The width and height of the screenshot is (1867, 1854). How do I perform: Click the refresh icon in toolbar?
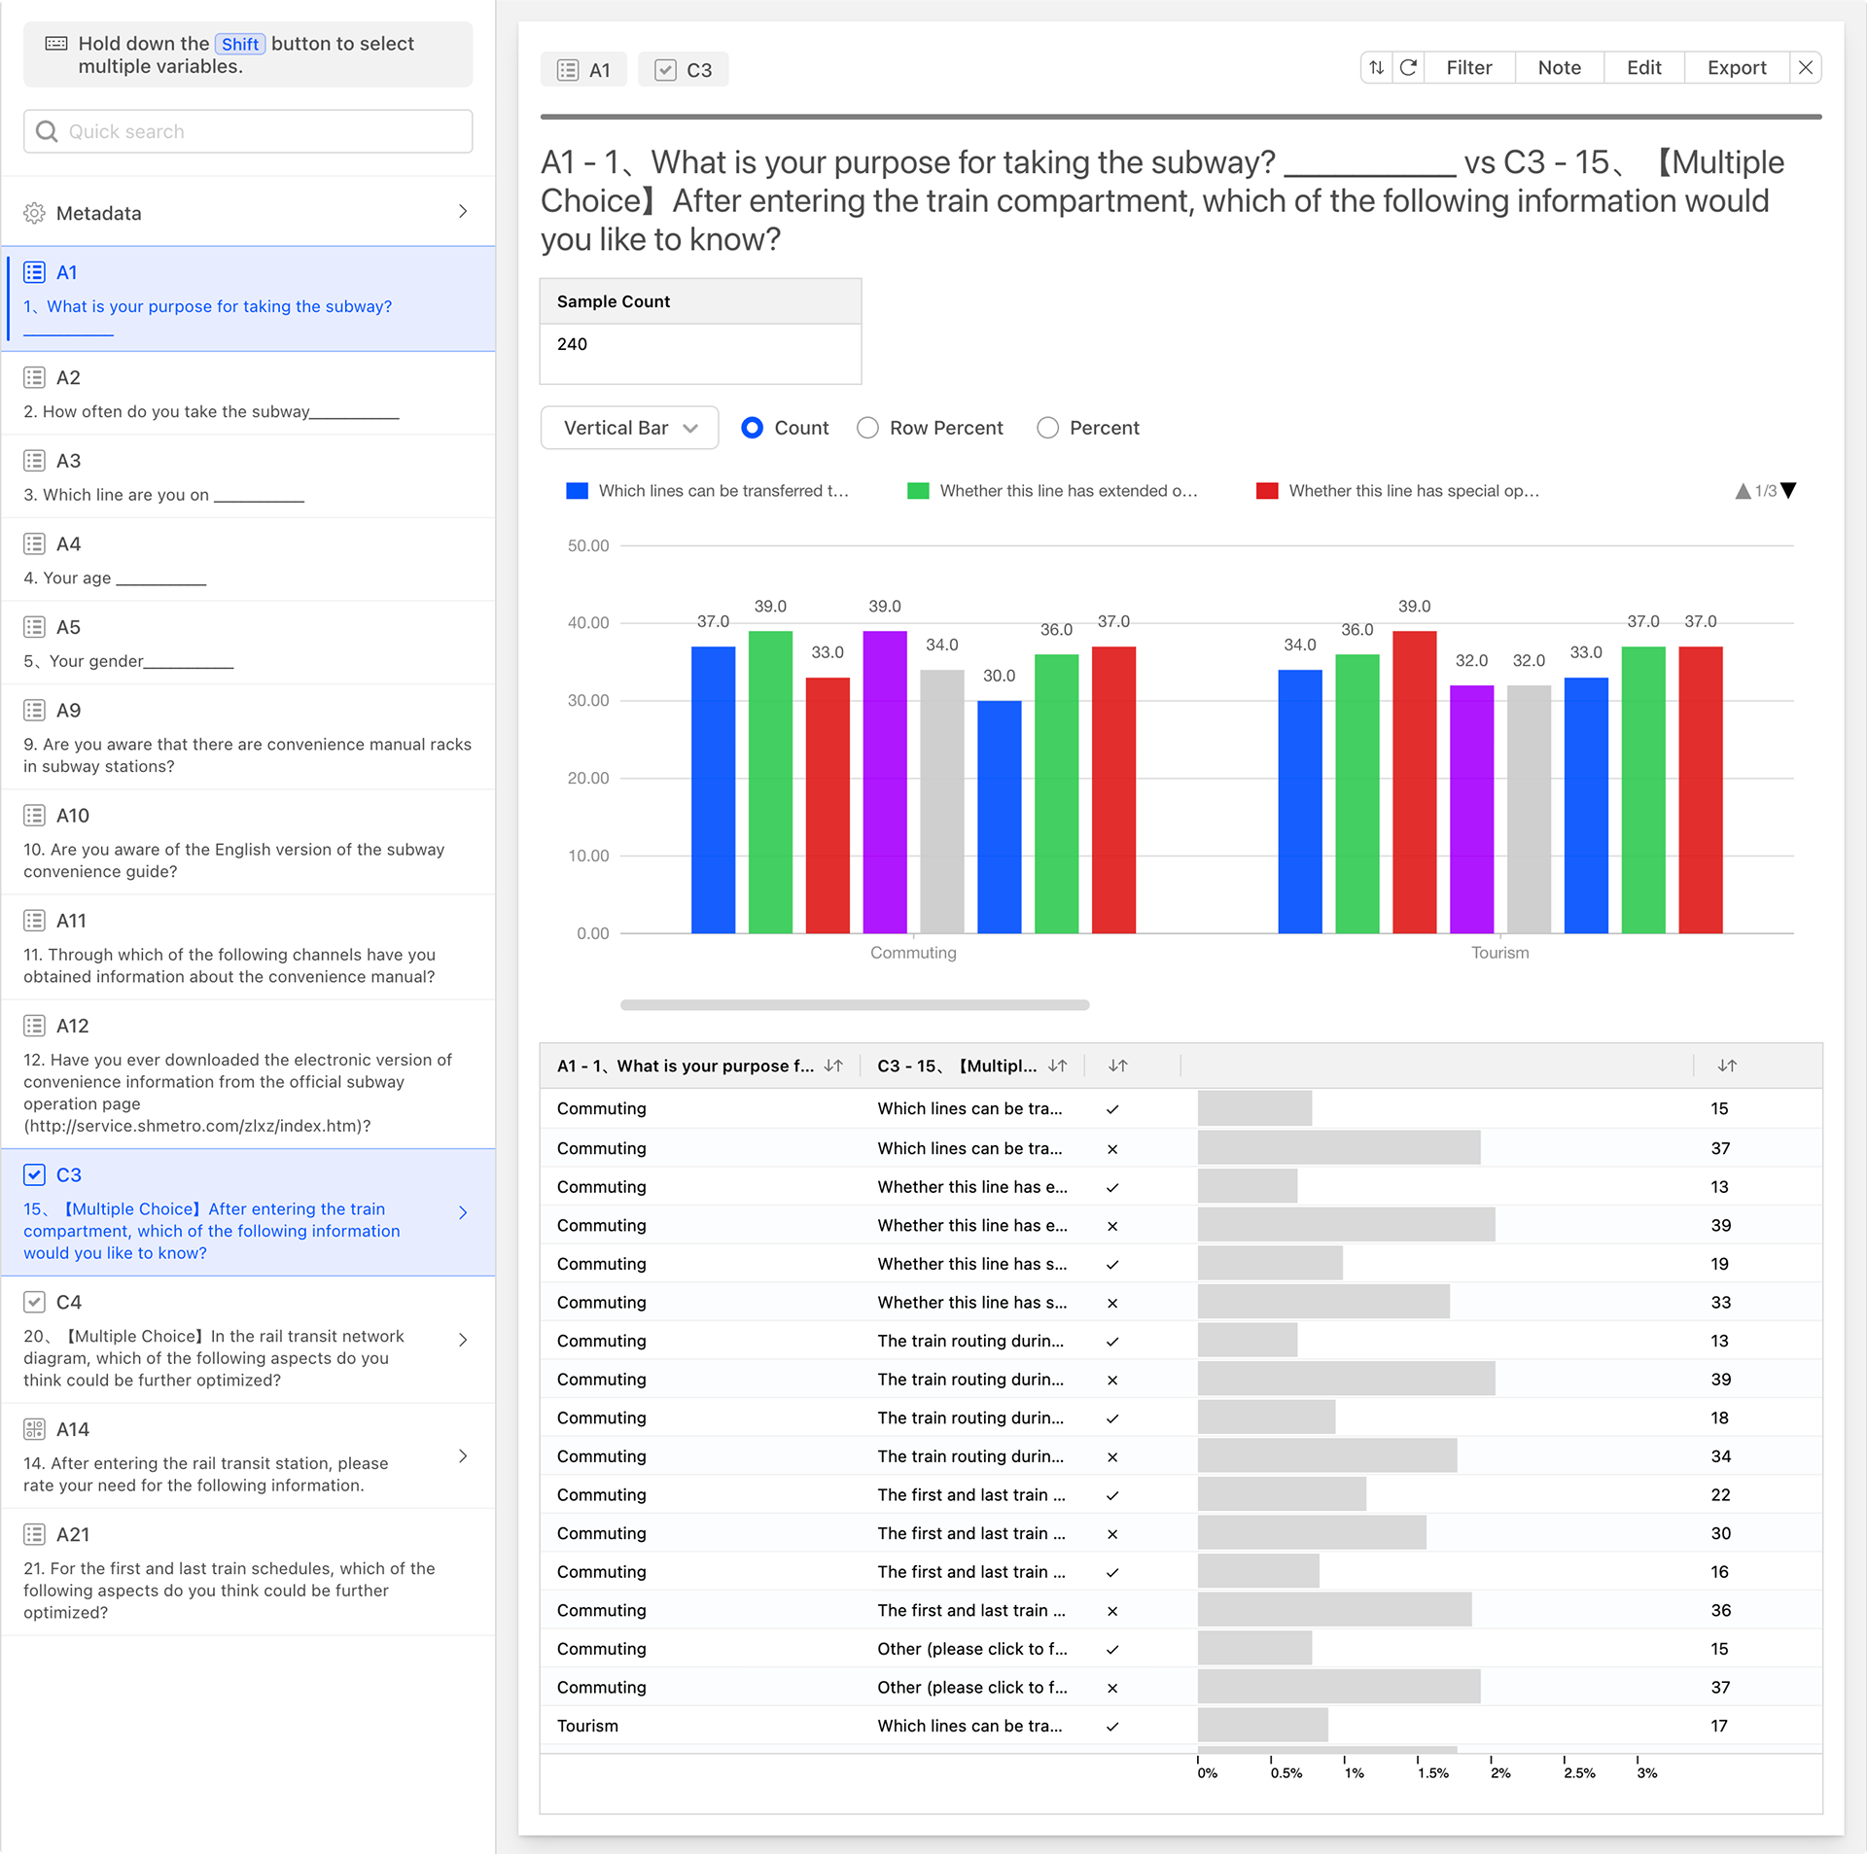point(1408,68)
